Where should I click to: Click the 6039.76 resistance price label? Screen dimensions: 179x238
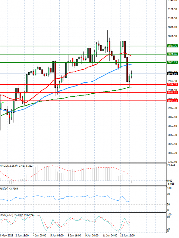point(172,46)
